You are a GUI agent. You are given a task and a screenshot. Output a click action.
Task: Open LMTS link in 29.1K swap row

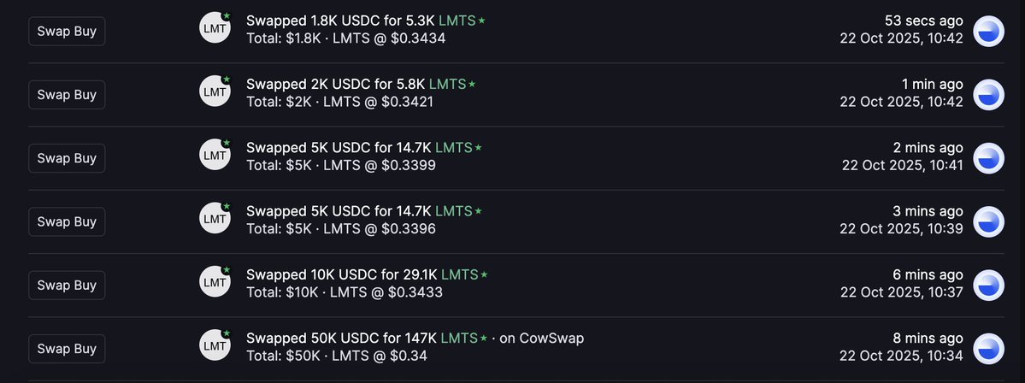(459, 274)
